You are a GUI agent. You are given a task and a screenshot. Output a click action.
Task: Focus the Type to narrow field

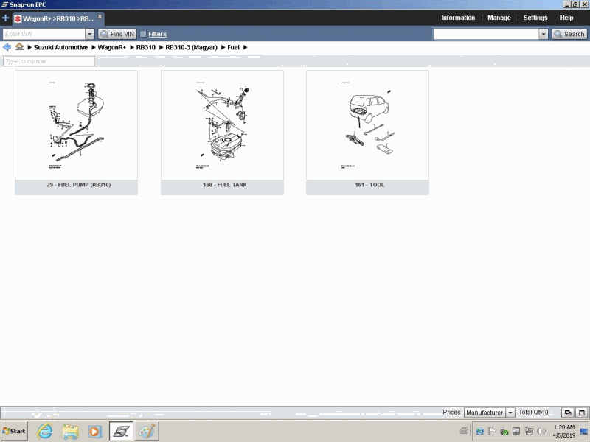pyautogui.click(x=49, y=61)
